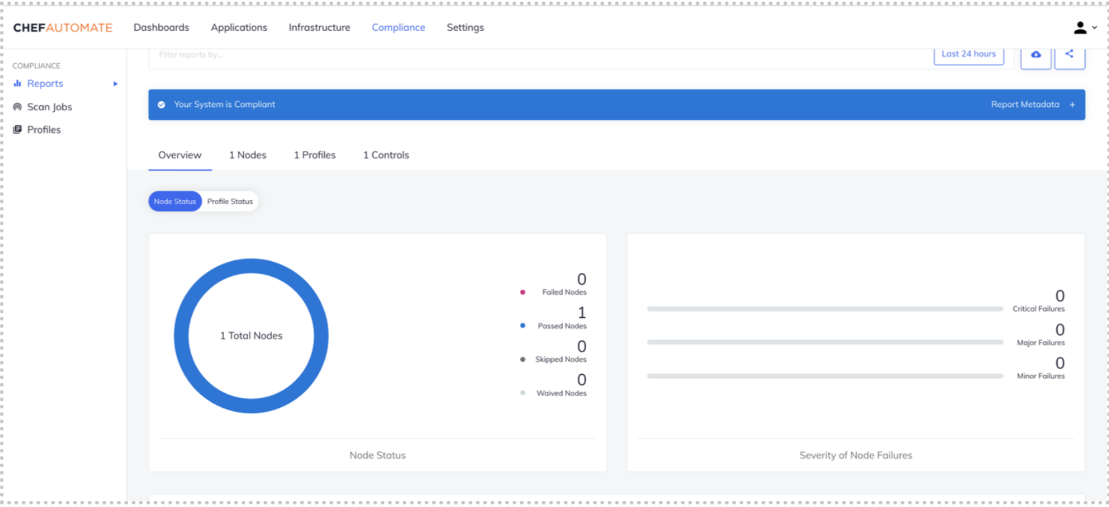Click the share report icon

pos(1069,54)
